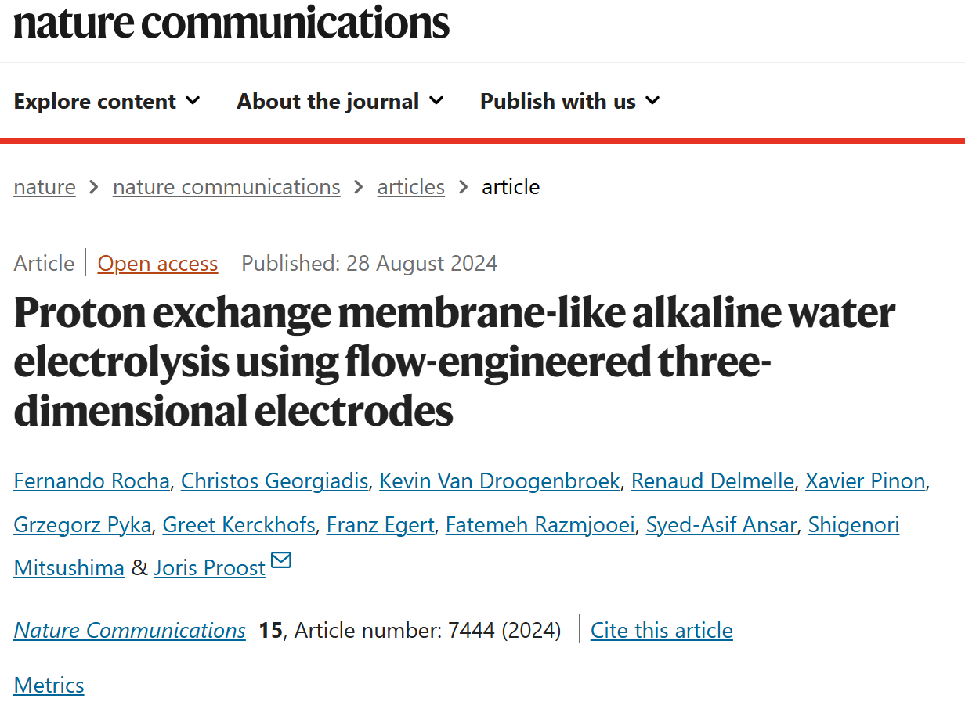Click the Joris Proost author name
This screenshot has width=965, height=709.
click(x=210, y=568)
